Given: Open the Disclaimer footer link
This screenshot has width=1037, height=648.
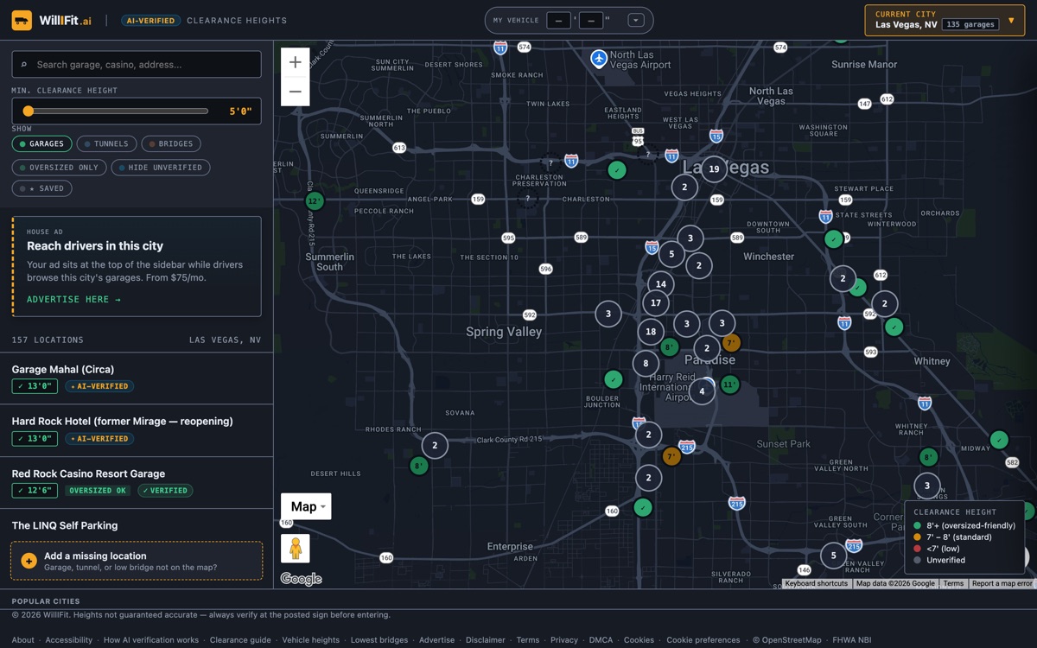Looking at the screenshot, I should coord(486,640).
